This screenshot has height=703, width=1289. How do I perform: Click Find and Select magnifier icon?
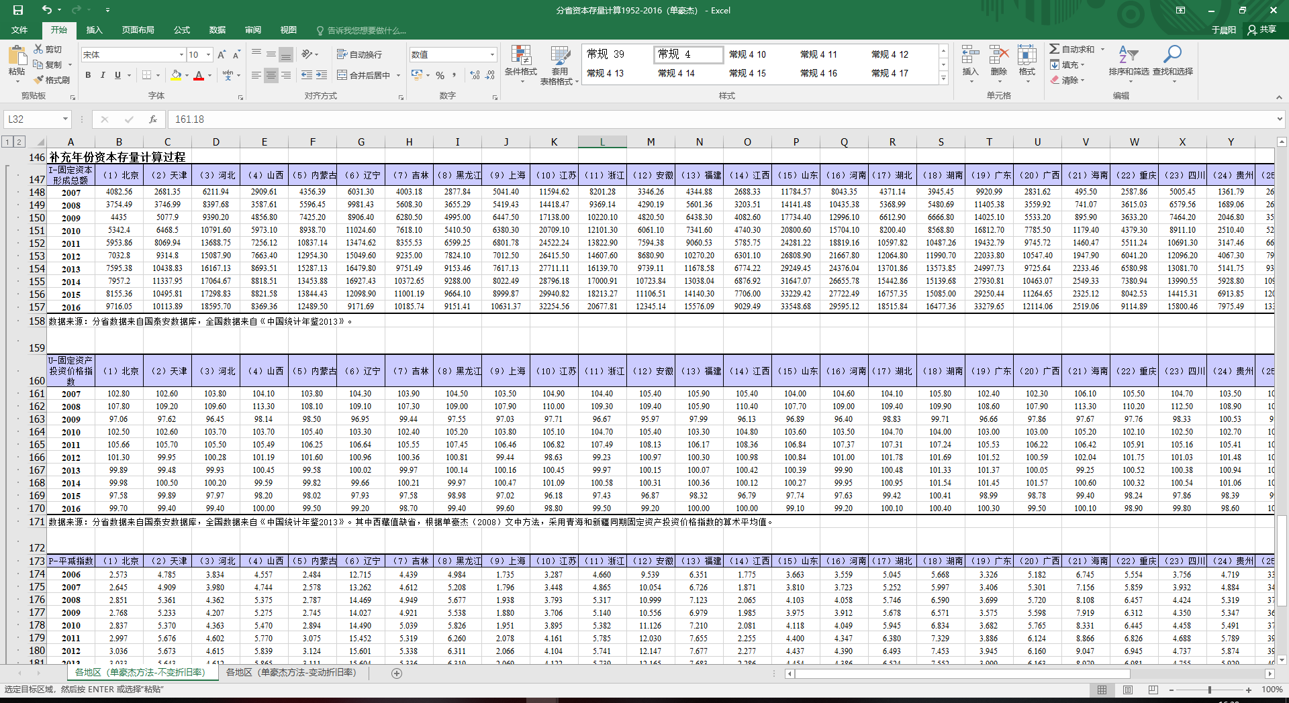(x=1172, y=55)
